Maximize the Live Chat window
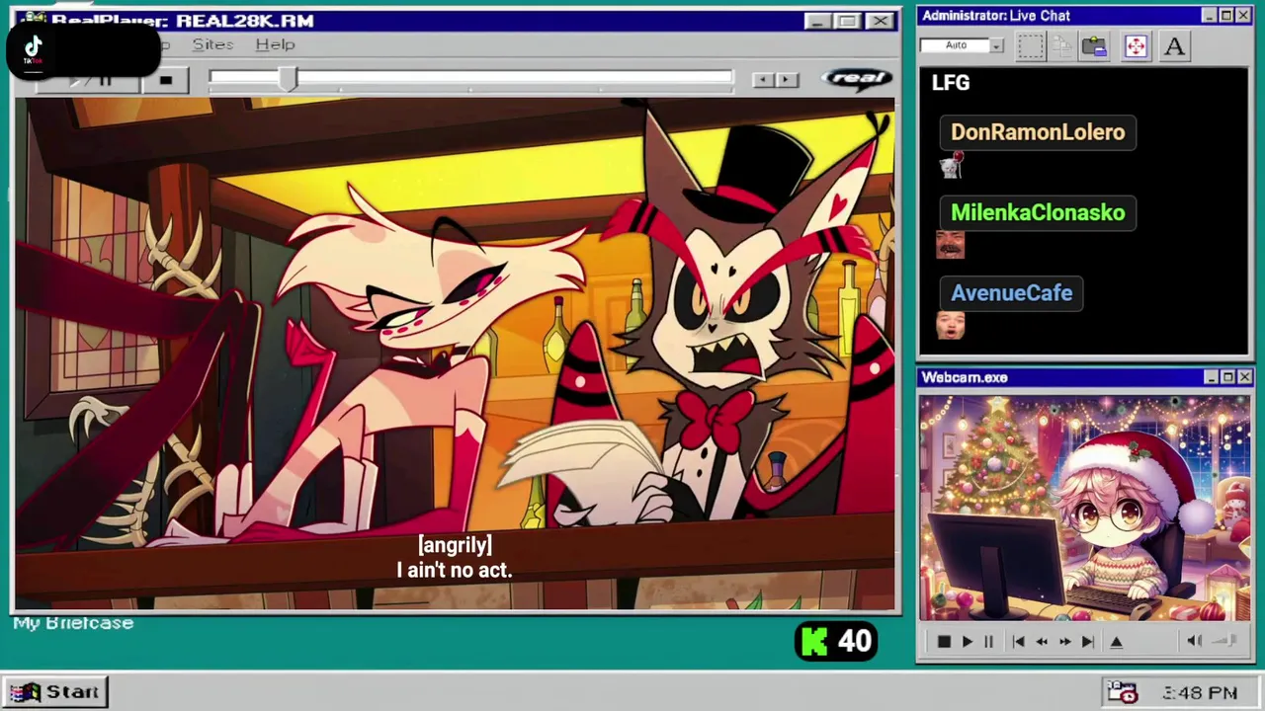The image size is (1265, 711). coord(1226,16)
